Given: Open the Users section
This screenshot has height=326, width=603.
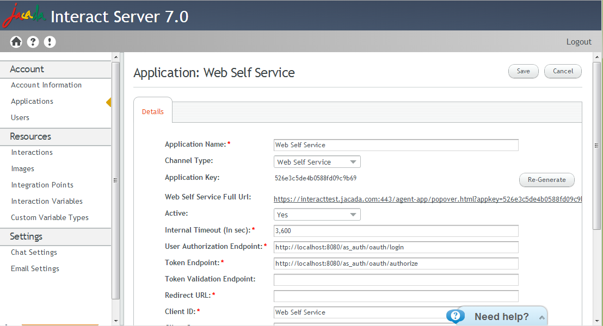Looking at the screenshot, I should pyautogui.click(x=20, y=117).
